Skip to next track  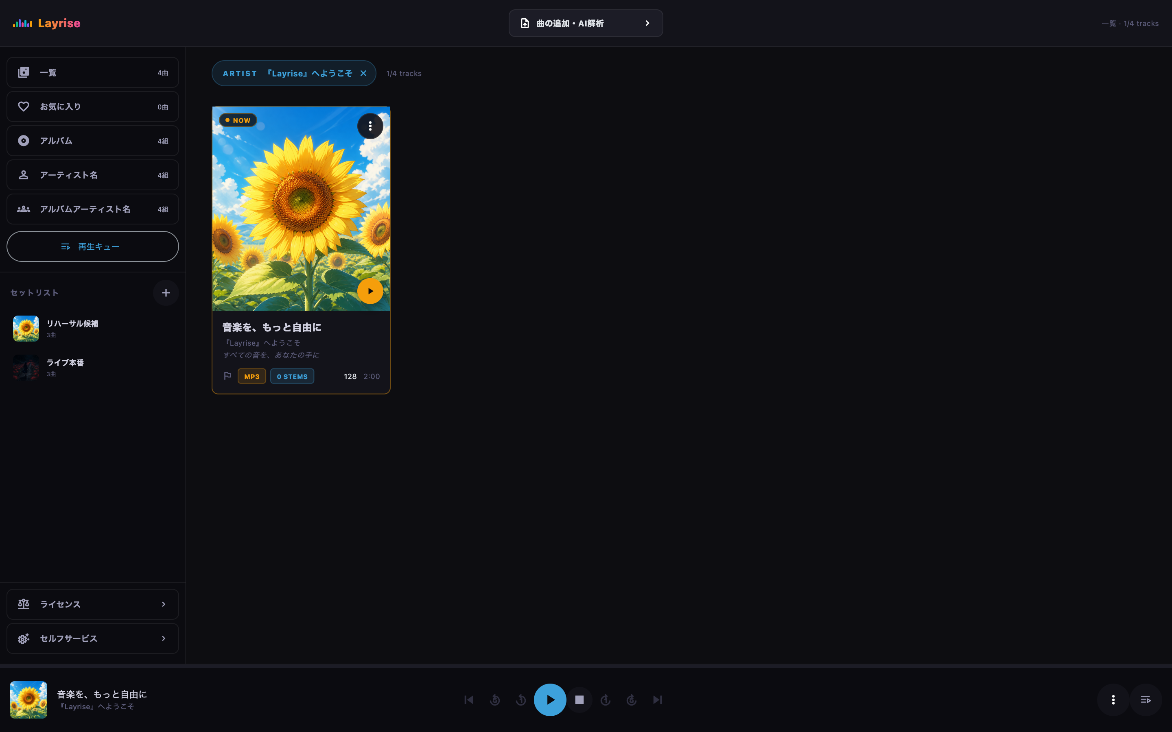[x=657, y=699]
